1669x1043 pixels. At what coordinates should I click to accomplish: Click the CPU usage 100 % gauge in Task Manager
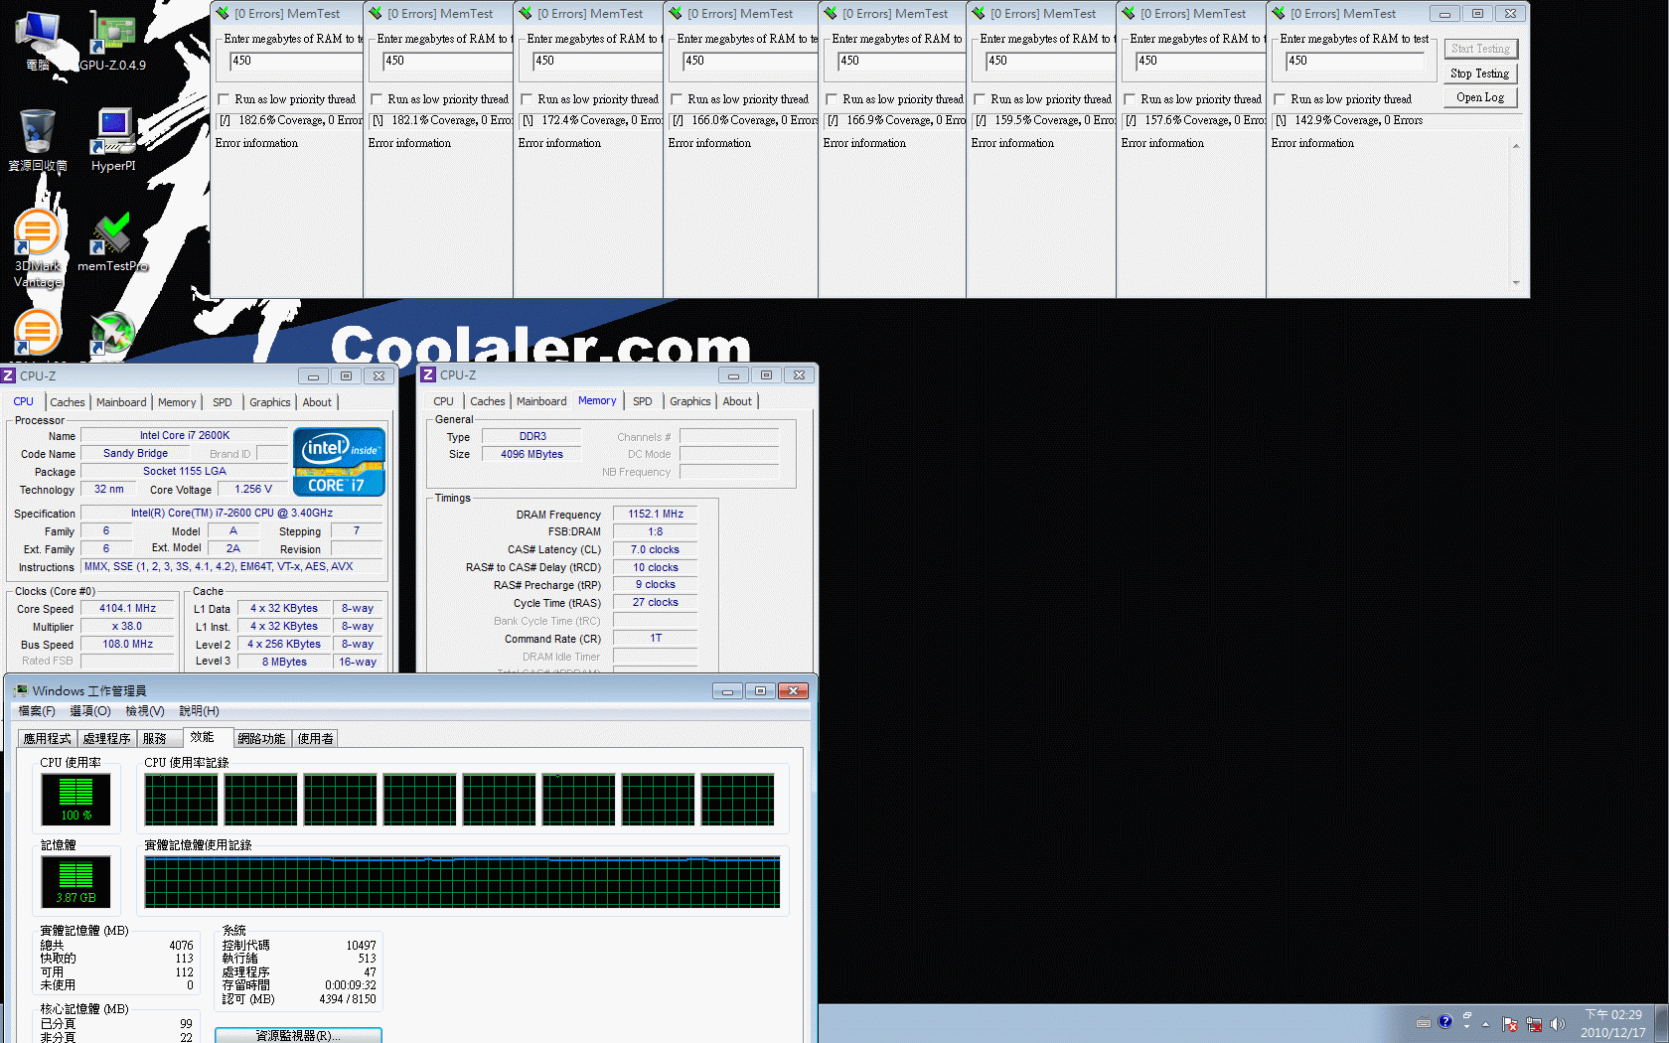click(x=76, y=799)
